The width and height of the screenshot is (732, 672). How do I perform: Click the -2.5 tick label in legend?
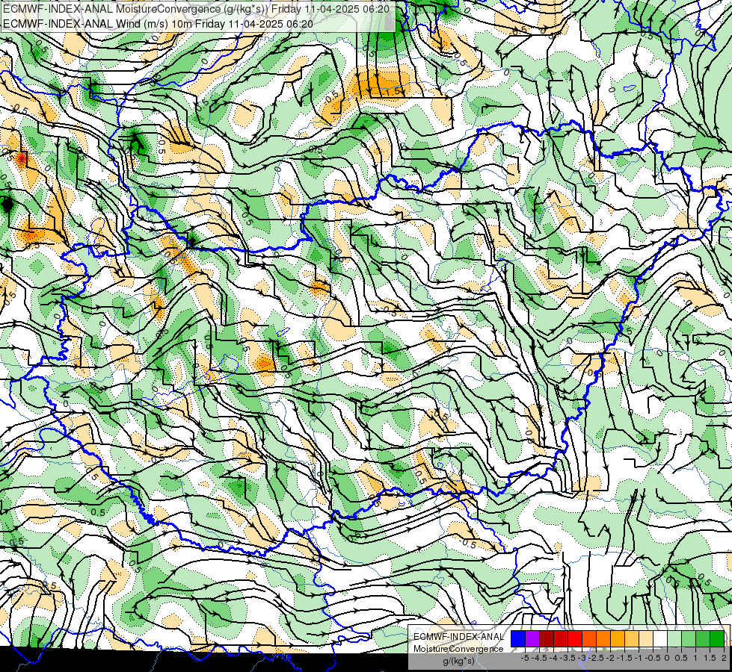point(596,658)
